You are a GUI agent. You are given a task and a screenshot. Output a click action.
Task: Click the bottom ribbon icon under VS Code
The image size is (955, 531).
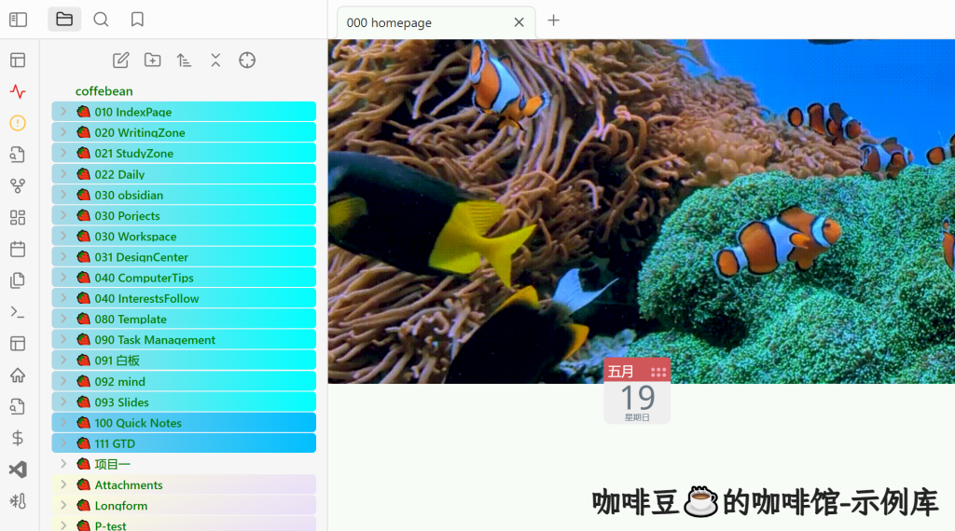click(x=18, y=501)
